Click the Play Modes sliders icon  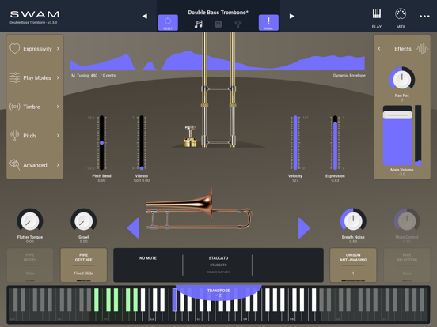pyautogui.click(x=14, y=77)
